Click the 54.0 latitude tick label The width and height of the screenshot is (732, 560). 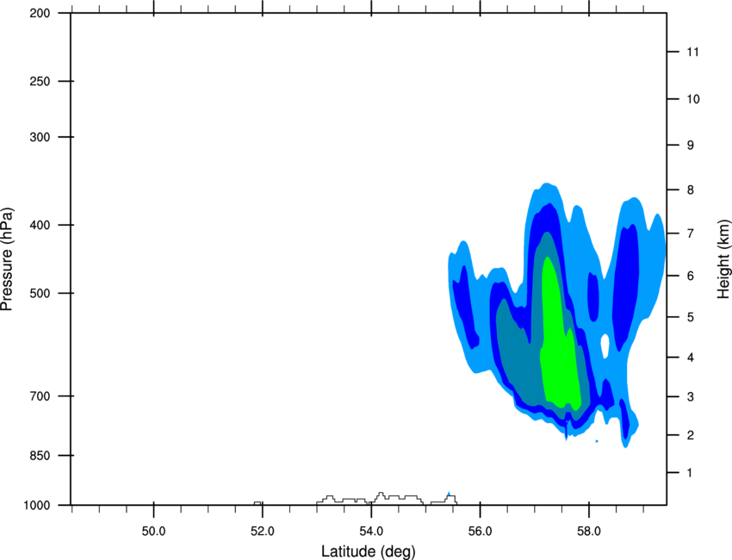(371, 532)
